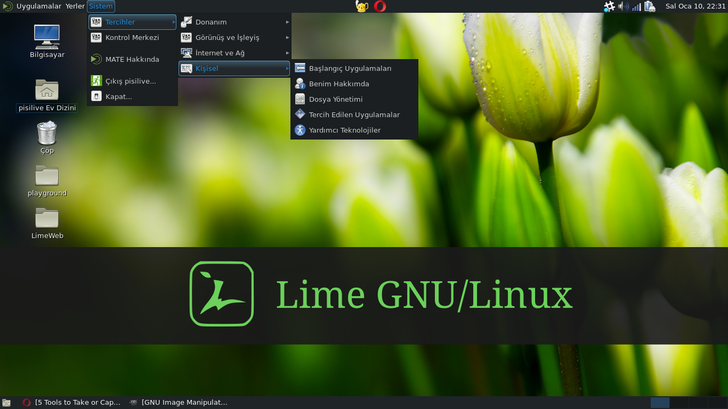The image size is (728, 409).
Task: Click the Tercih Edilen Uygulamalar diamond icon
Action: (300, 114)
